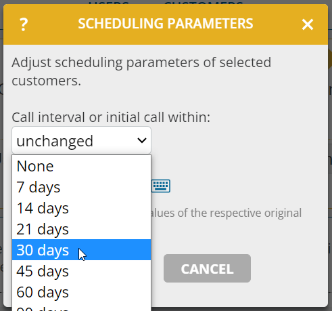
Task: Open help via the question mark icon
Action: (x=24, y=24)
